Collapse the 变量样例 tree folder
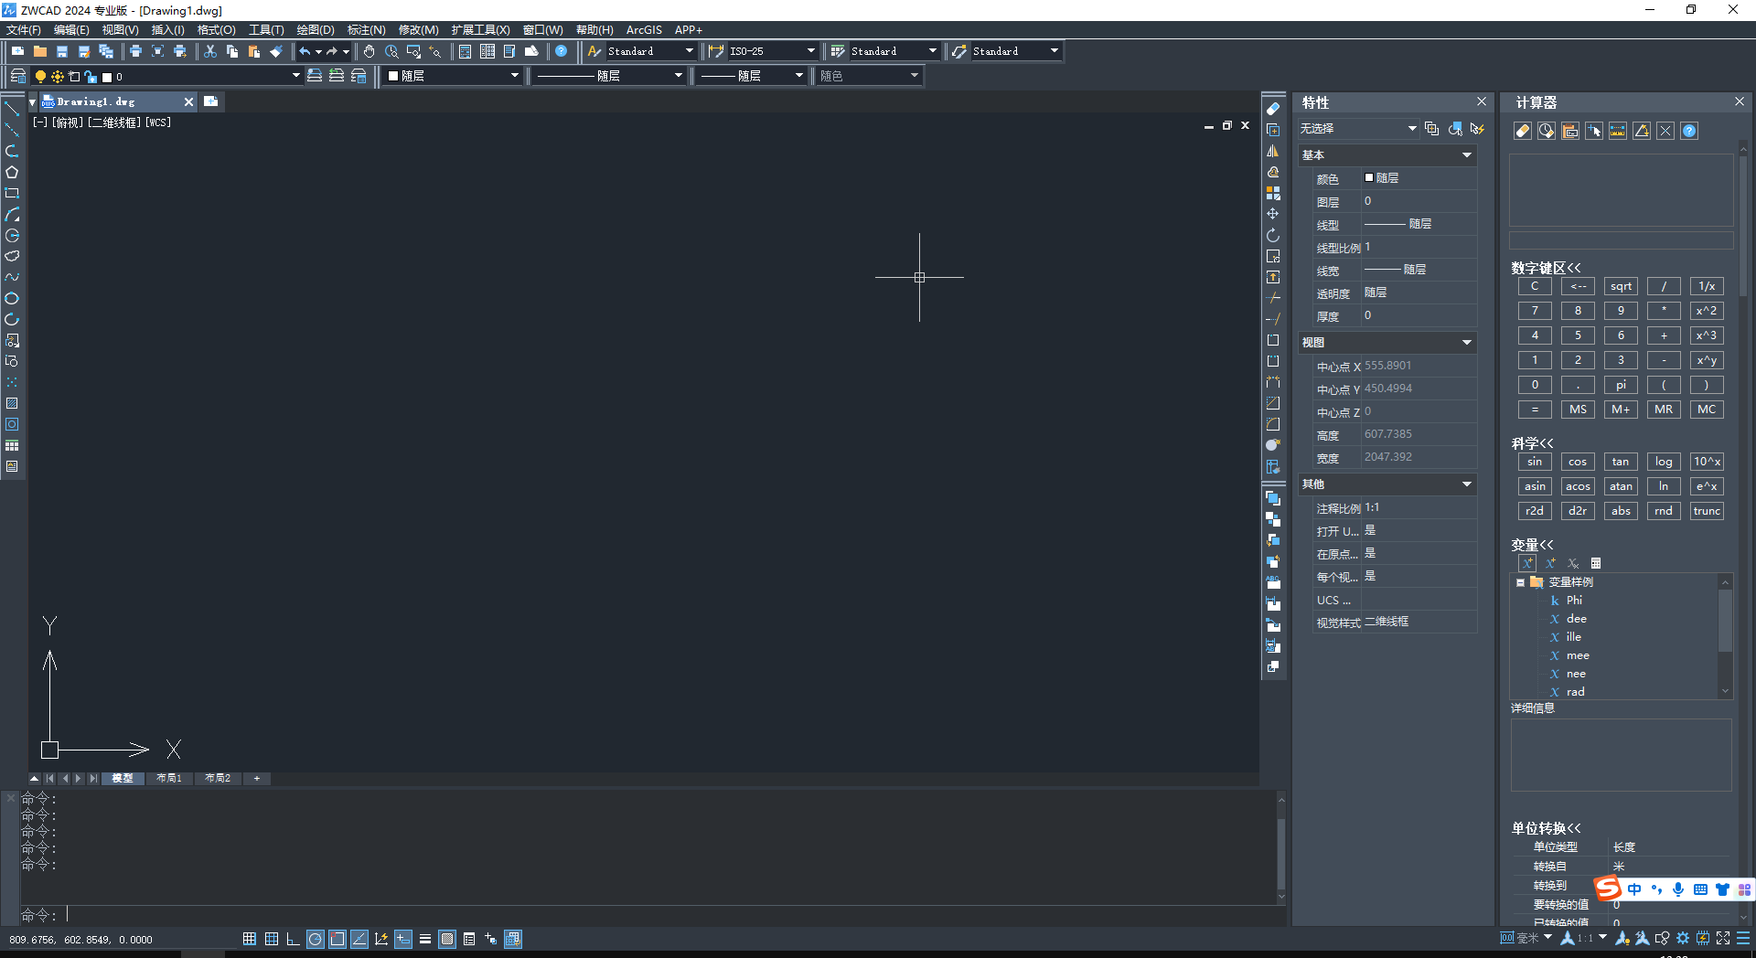Image resolution: width=1756 pixels, height=958 pixels. (x=1520, y=582)
